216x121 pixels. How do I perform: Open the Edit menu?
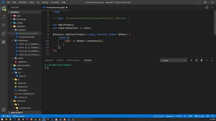point(14,2)
